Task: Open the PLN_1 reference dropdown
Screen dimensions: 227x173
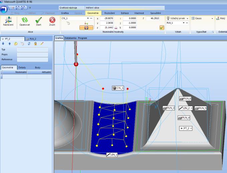Action: click(x=184, y=23)
